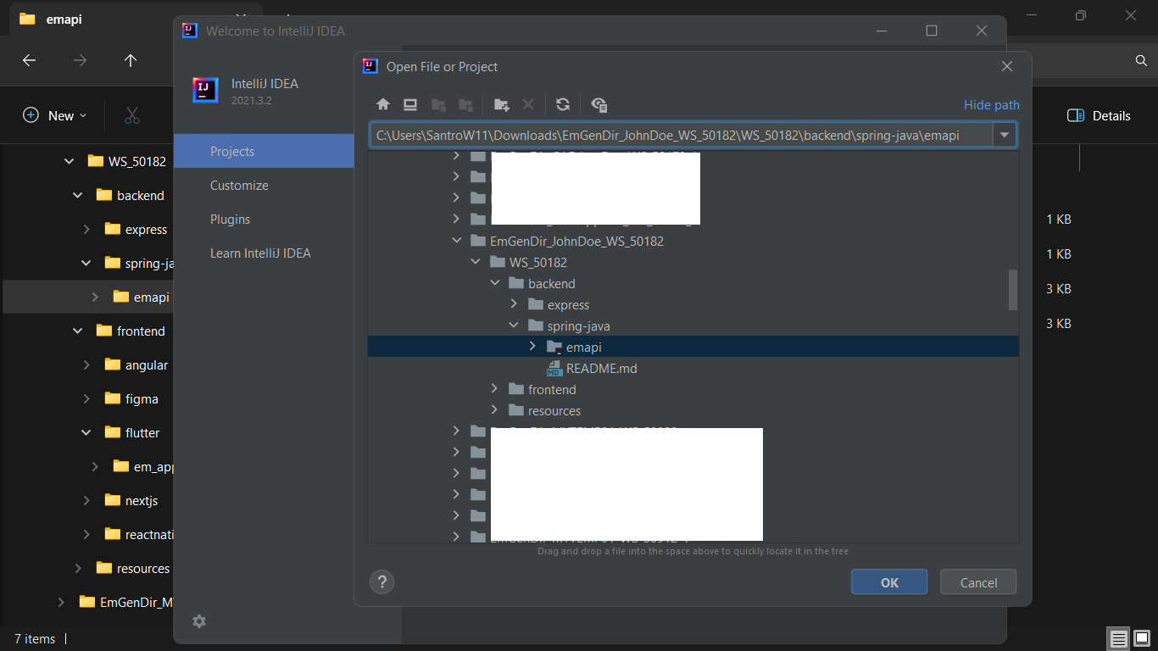This screenshot has height=651, width=1158.
Task: Collapse flutter folder in File Explorer sidebar
Action: coord(86,432)
